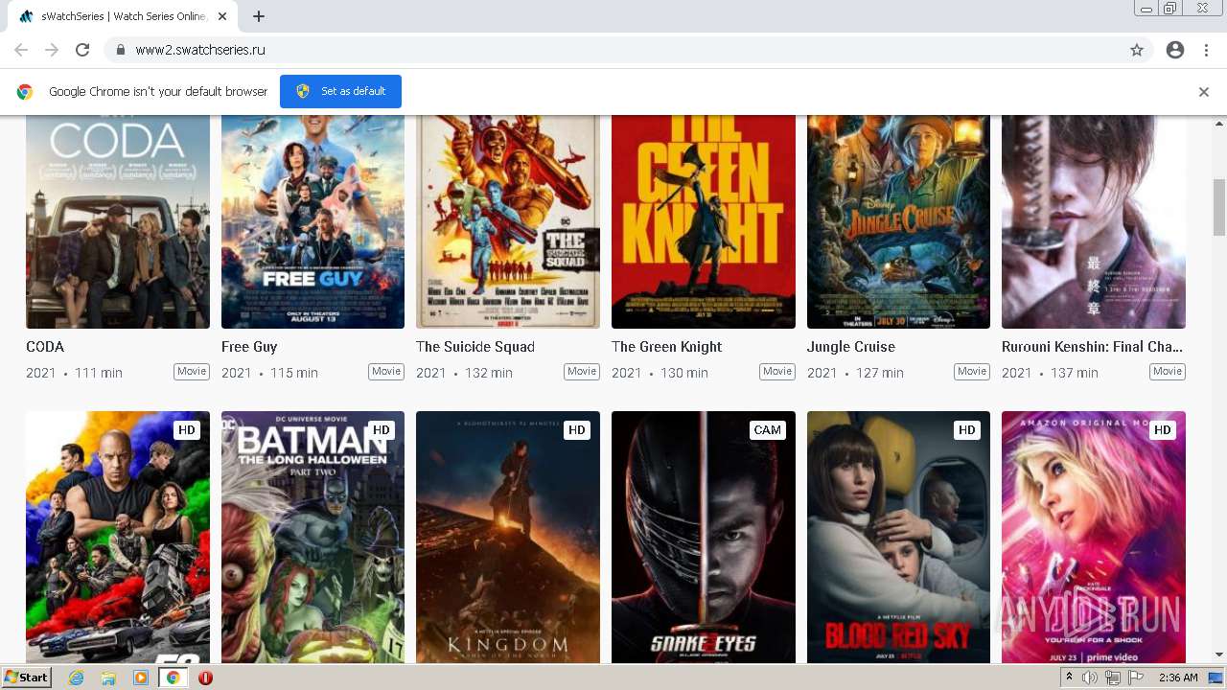Click the CODA title link
Viewport: 1227px width, 690px height.
tap(45, 347)
